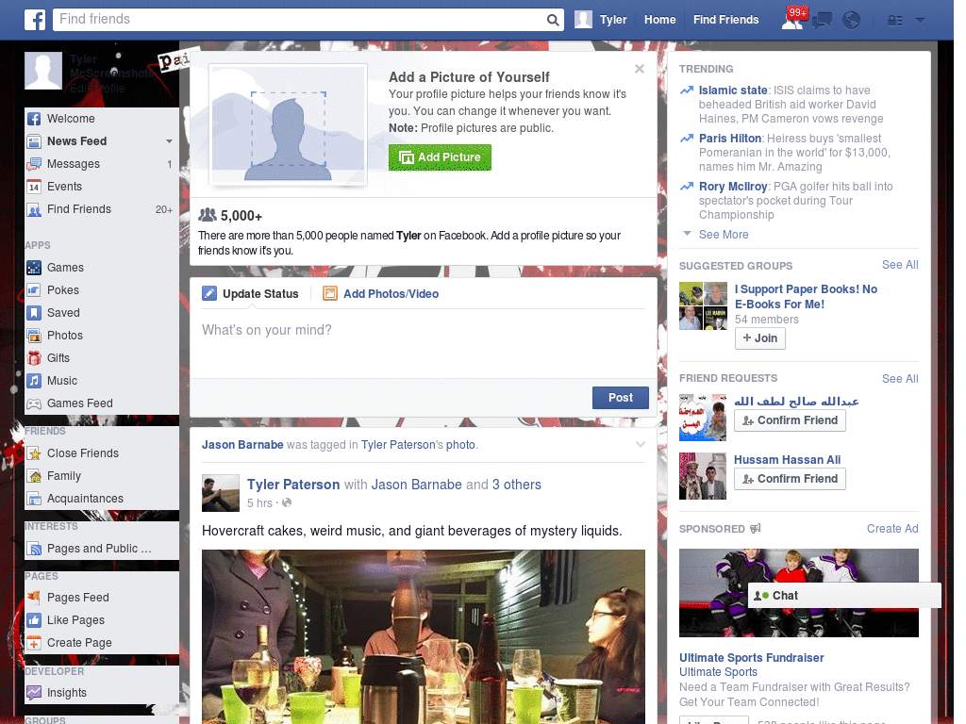Confirm friend request from Hussam Hassan Ali
This screenshot has width=966, height=724.
click(790, 479)
